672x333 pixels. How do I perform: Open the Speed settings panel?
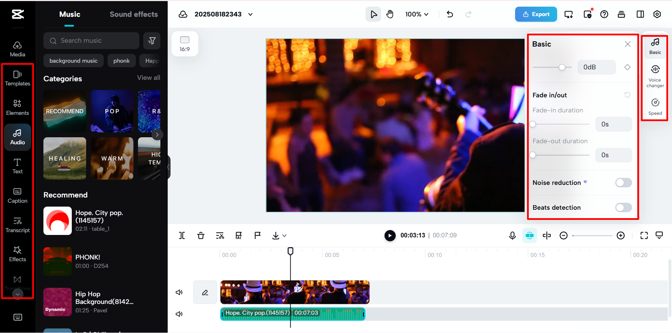655,107
